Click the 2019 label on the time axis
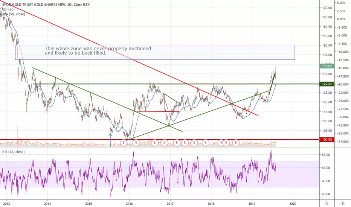 [252, 203]
